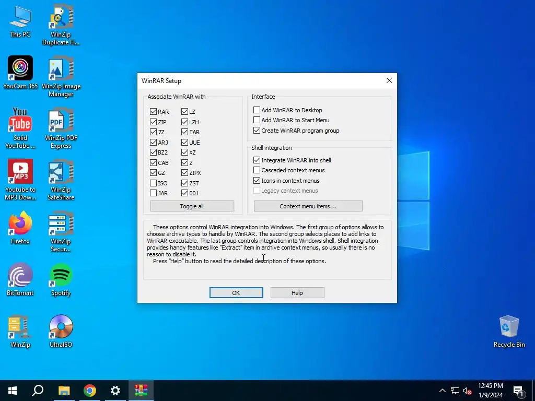
Task: Uncheck the ZIP association checkbox
Action: point(153,122)
